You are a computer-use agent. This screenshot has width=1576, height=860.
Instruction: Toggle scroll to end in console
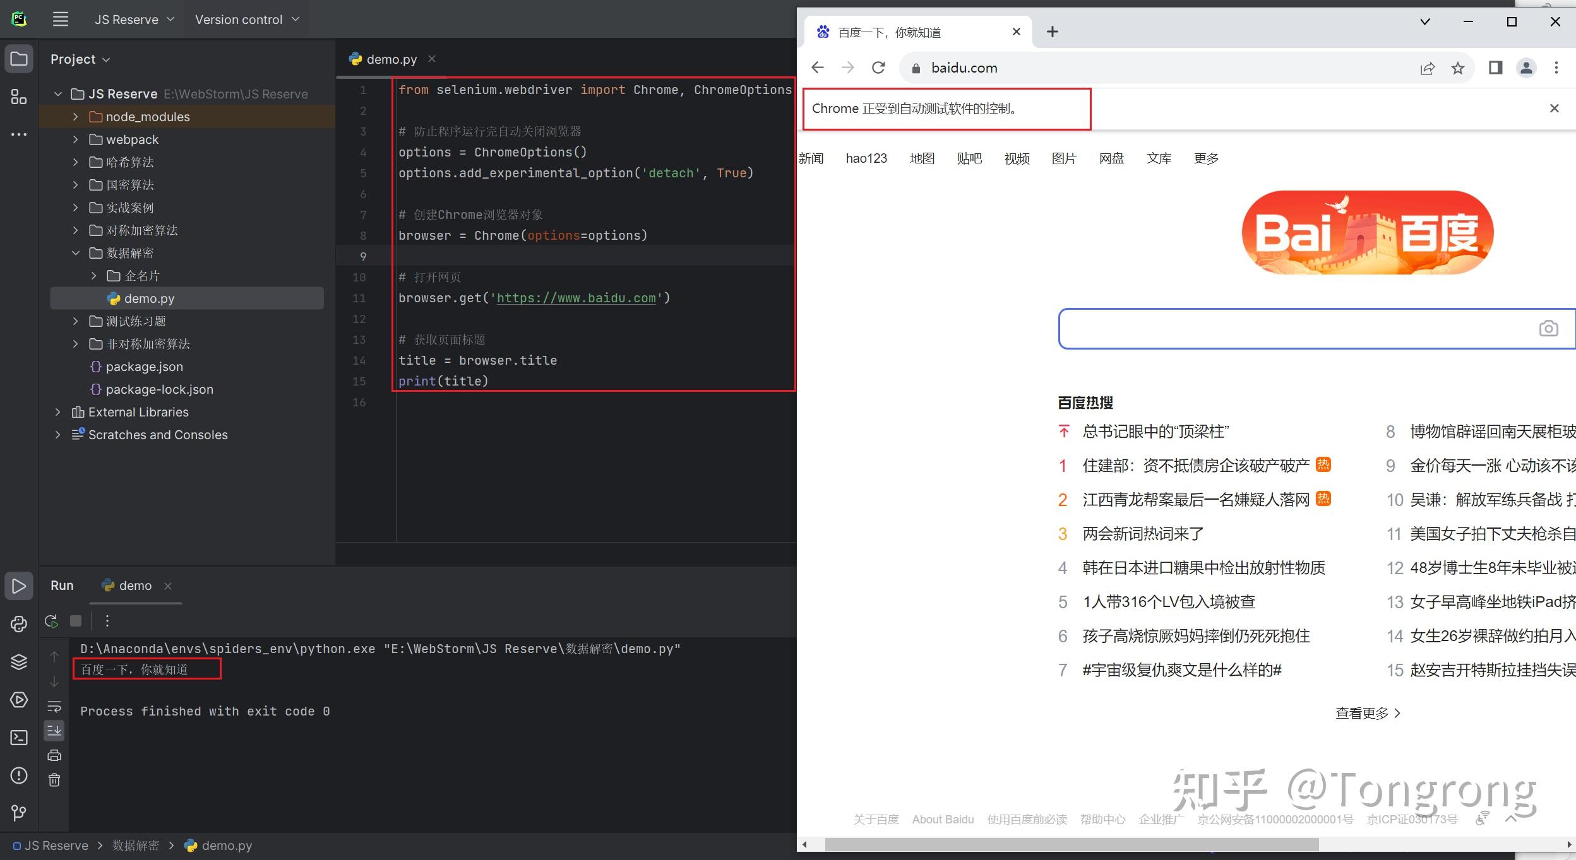[55, 730]
